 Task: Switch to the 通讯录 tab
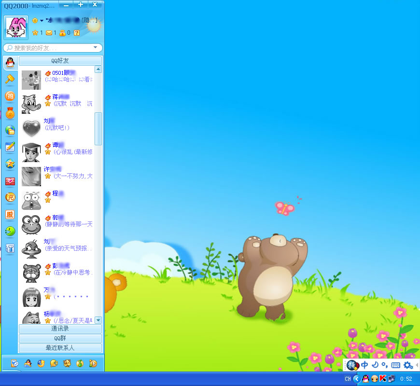coord(60,329)
